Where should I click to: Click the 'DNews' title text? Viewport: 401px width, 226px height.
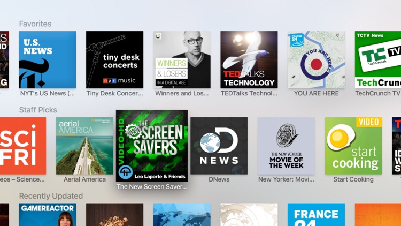tap(219, 179)
